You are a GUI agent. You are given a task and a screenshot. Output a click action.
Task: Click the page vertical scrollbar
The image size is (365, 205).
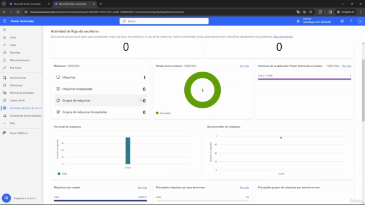(363, 91)
